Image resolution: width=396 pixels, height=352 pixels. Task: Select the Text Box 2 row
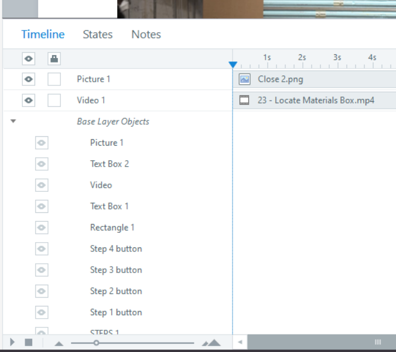[110, 164]
